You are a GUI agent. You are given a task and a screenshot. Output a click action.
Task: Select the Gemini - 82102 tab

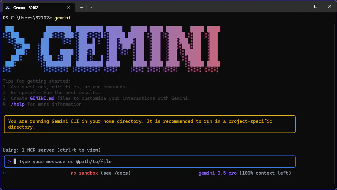point(39,8)
